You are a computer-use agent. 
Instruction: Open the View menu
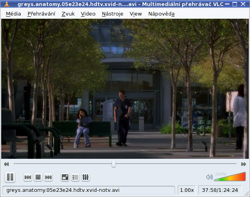click(x=136, y=14)
